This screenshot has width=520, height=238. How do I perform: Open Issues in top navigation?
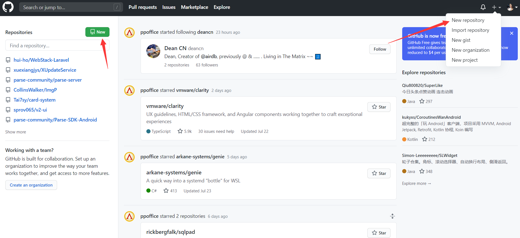tap(169, 7)
